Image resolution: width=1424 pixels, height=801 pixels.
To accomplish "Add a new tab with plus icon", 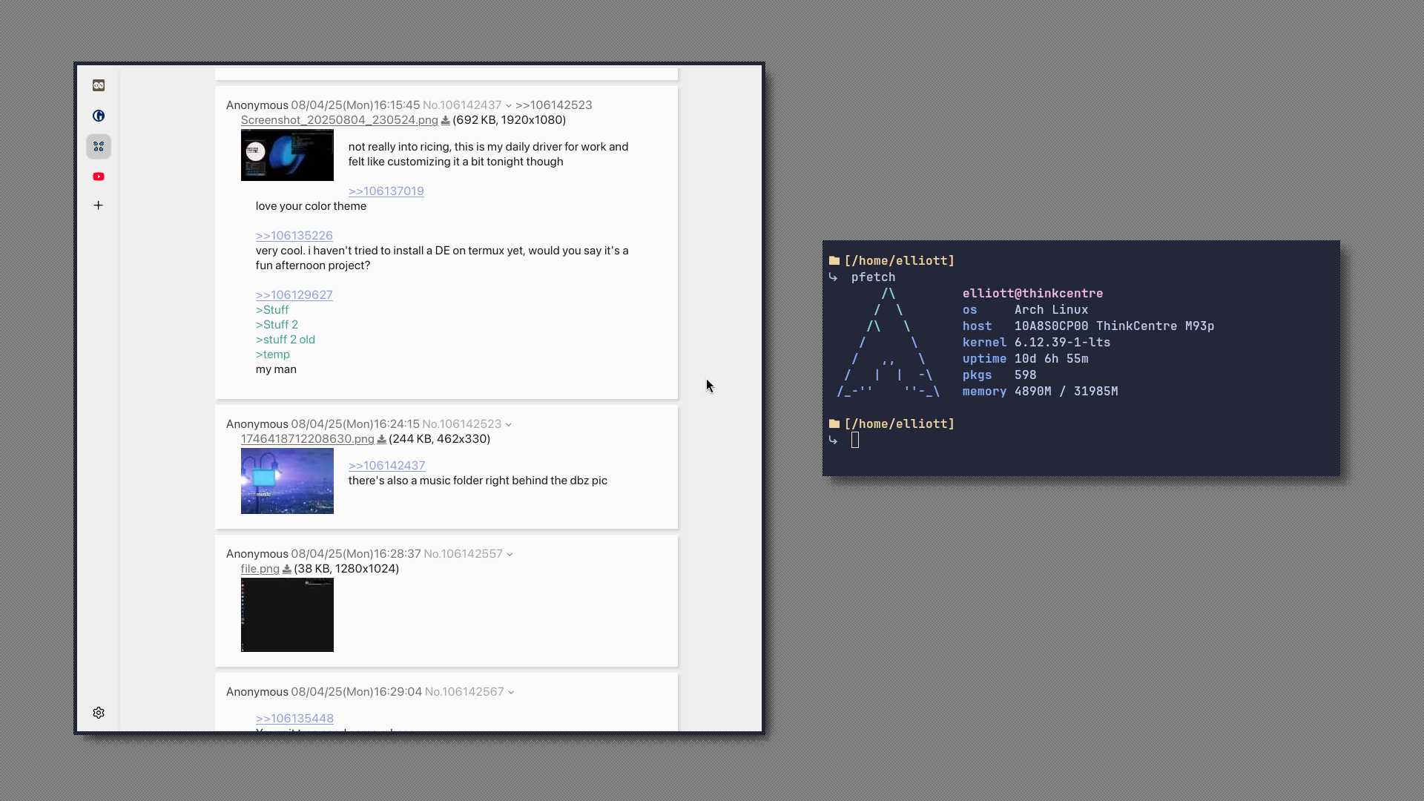I will click(99, 205).
